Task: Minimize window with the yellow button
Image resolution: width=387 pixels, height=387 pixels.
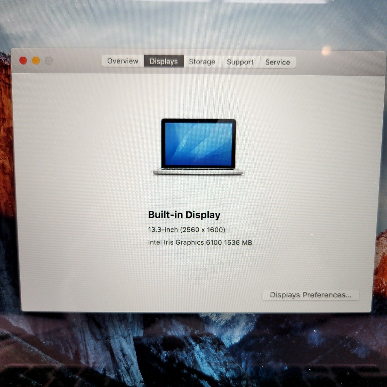Action: coord(36,61)
